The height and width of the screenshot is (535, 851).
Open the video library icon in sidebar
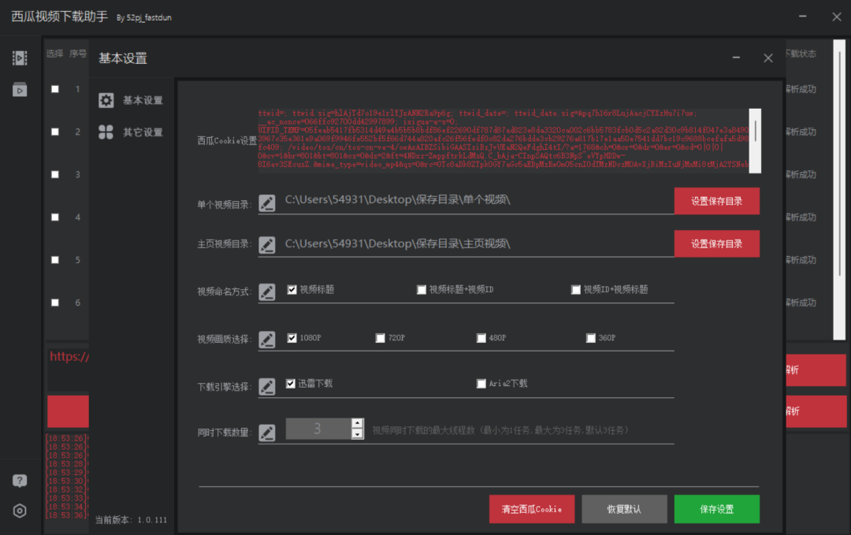(x=20, y=90)
